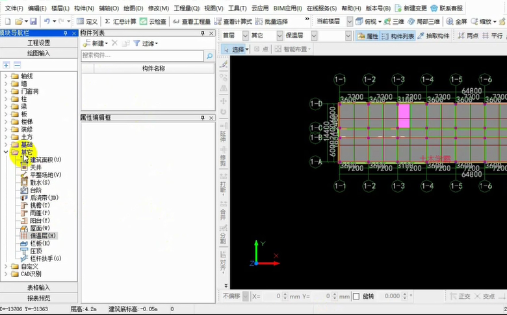507x315 pixels.
Task: Click 两点 two-point axis tool
Action: 468,36
